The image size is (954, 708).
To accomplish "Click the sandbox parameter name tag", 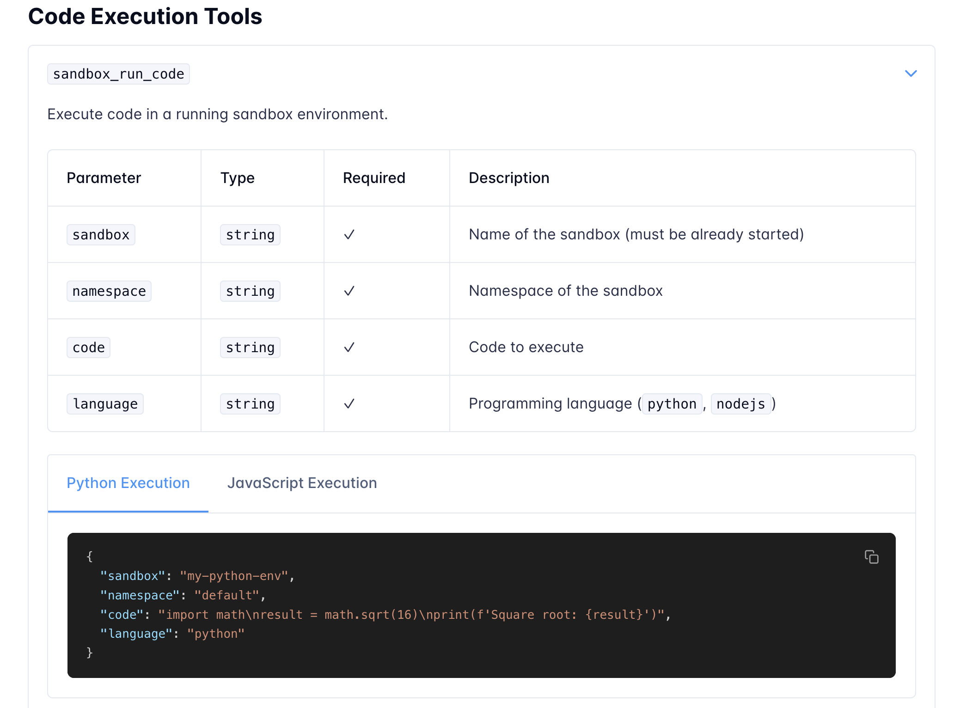I will [x=101, y=235].
